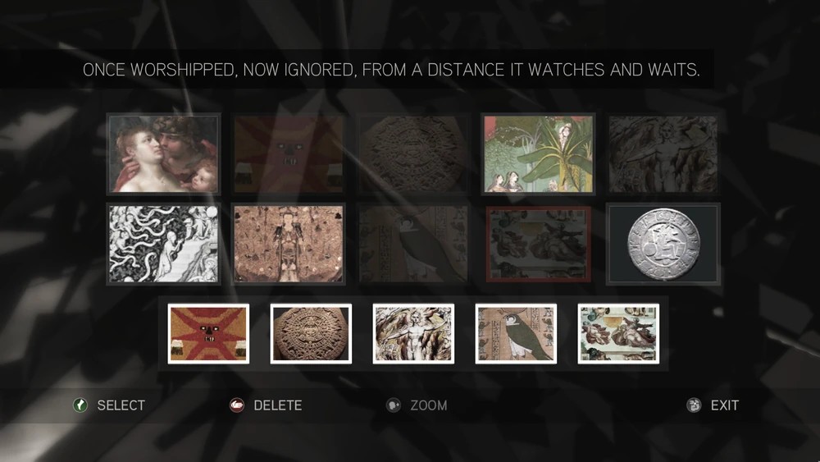The width and height of the screenshot is (820, 462).
Task: Pick the green banana-plant miniature painting
Action: tap(539, 154)
